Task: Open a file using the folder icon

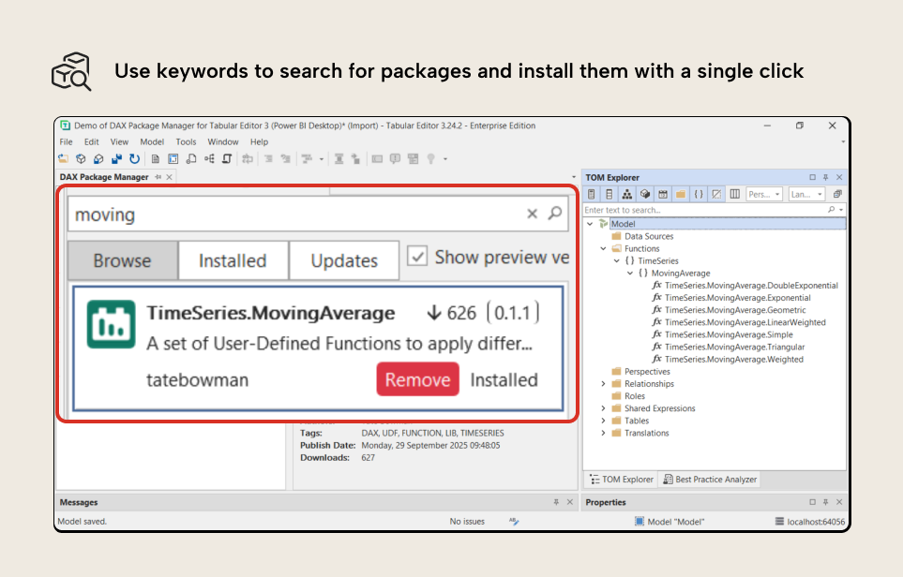Action: (x=62, y=158)
